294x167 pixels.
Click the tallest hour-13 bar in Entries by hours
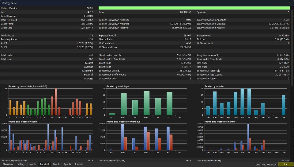[56, 102]
